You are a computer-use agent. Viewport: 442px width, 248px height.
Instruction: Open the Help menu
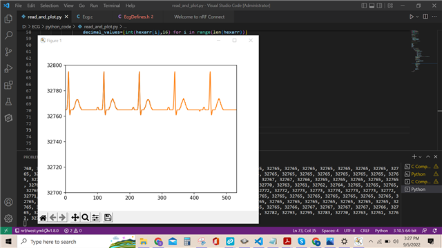(x=130, y=6)
